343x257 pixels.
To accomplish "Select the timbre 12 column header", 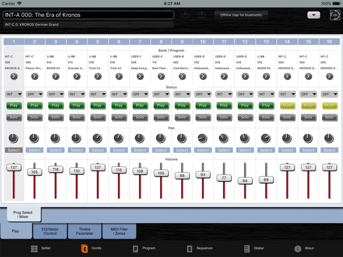I will [245, 42].
